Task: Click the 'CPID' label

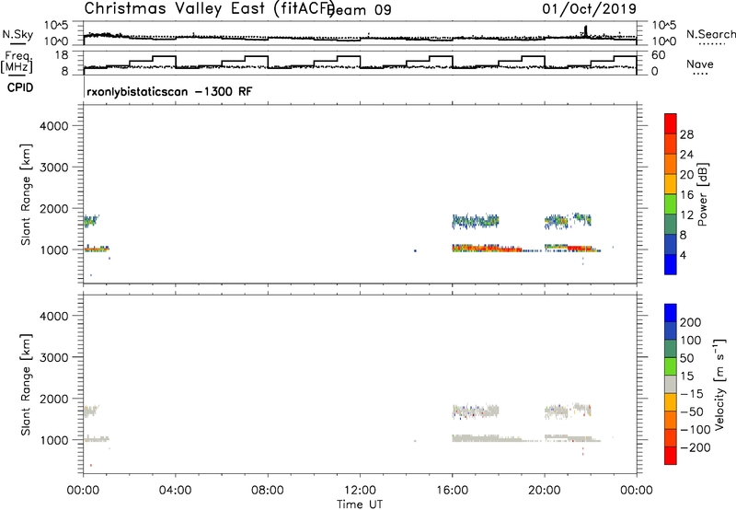Action: click(x=20, y=87)
